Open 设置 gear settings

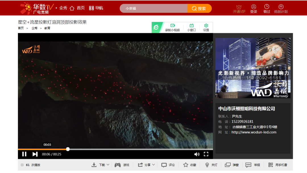pyautogui.click(x=206, y=27)
